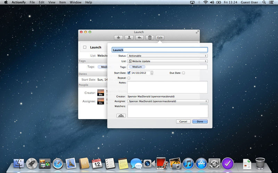The image size is (278, 173).
Task: Click the person assign toolbar icon
Action: tap(129, 38)
